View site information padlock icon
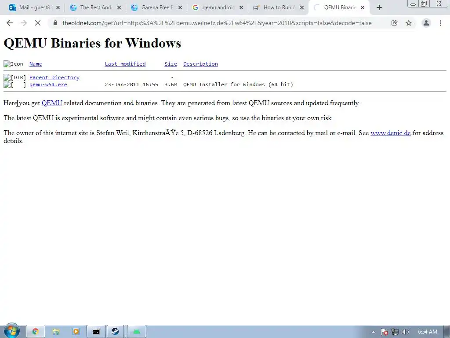 pyautogui.click(x=56, y=23)
